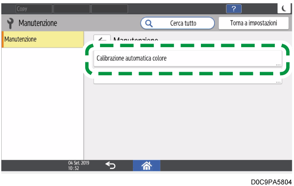Click Torna a impostazioni button
This screenshot has width=294, height=186.
coord(253,23)
